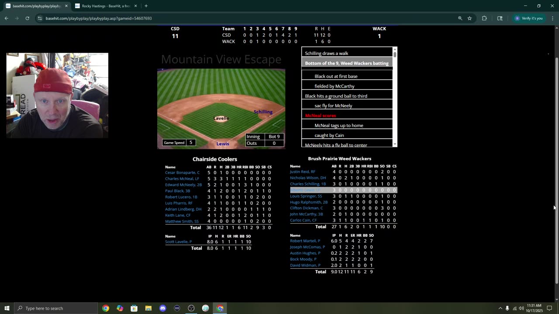Screen dimensions: 559x314
Task: Open the Extensions puzzle icon
Action: pos(484,18)
